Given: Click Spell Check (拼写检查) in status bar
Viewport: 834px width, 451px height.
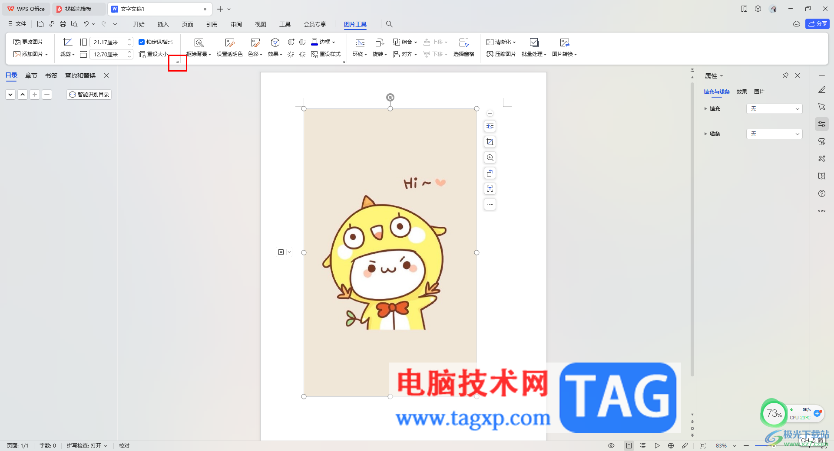Looking at the screenshot, I should (x=86, y=445).
